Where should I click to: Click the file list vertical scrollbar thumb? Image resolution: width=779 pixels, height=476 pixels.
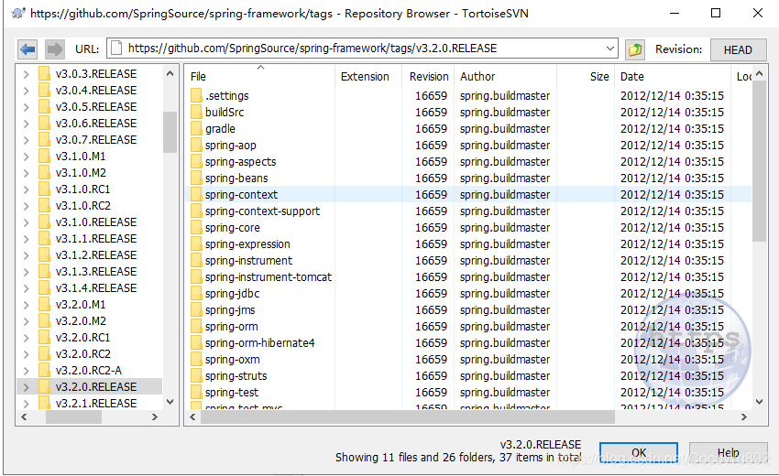coord(759,162)
